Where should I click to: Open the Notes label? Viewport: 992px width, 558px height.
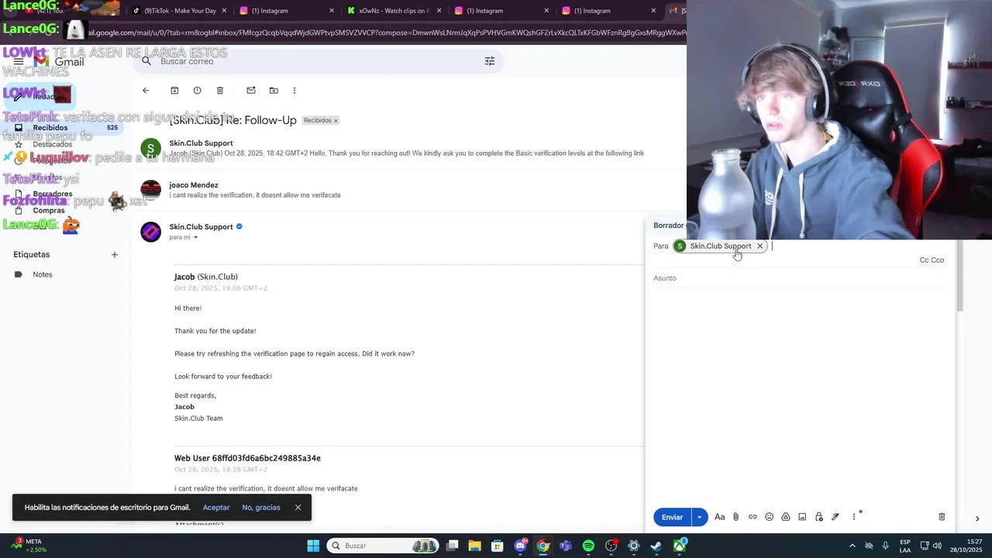43,274
